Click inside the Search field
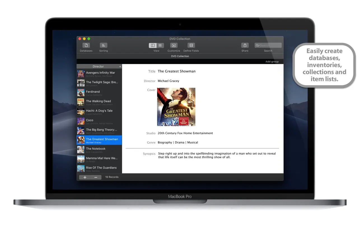This screenshot has height=225, width=360. [270, 45]
